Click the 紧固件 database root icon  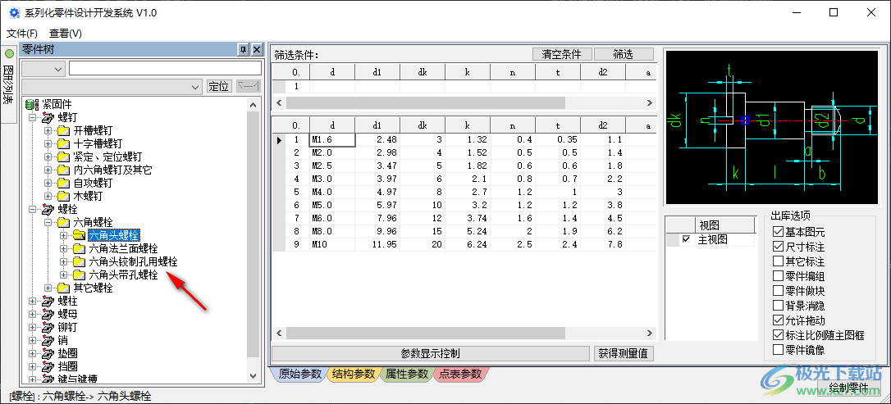pos(32,104)
